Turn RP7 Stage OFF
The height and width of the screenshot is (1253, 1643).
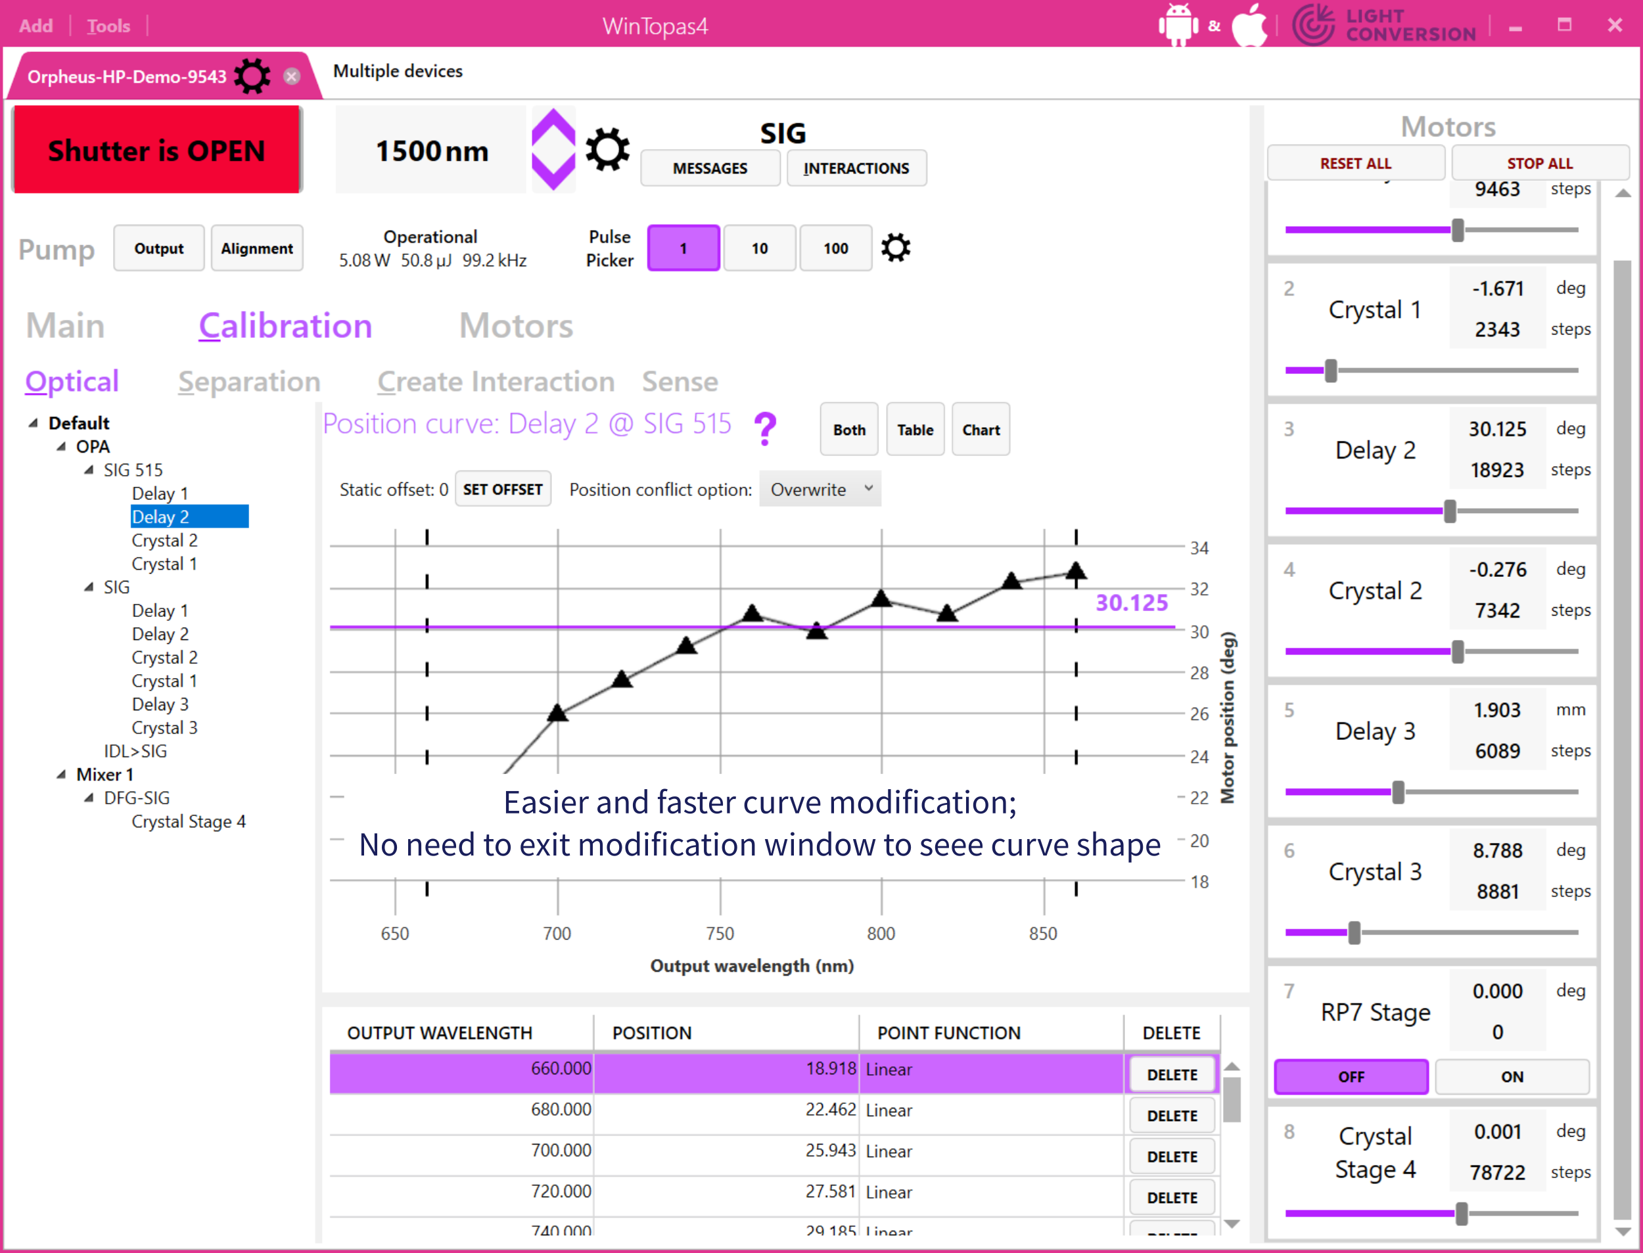click(1351, 1076)
